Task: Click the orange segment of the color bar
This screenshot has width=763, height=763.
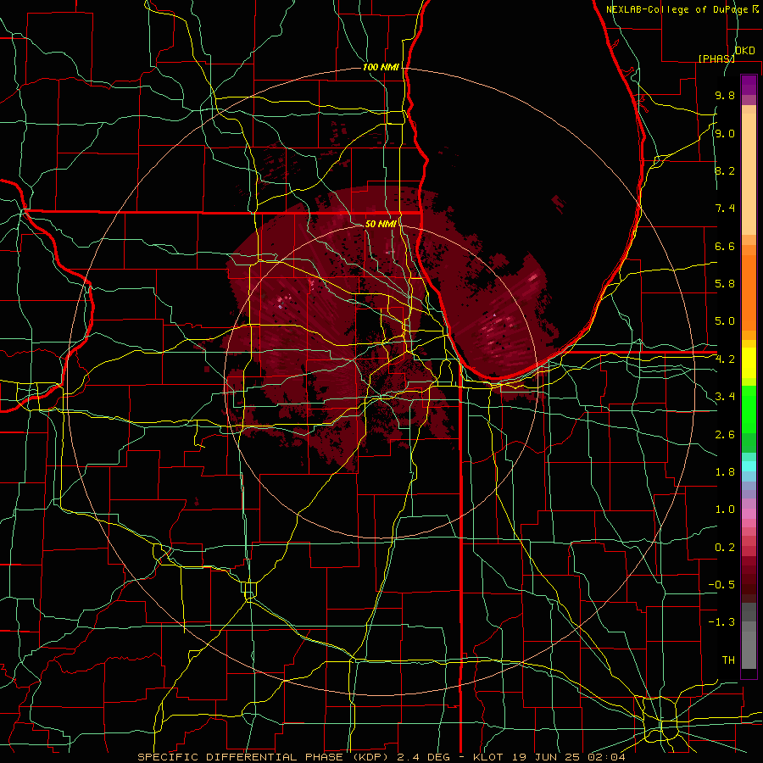Action: [x=749, y=293]
